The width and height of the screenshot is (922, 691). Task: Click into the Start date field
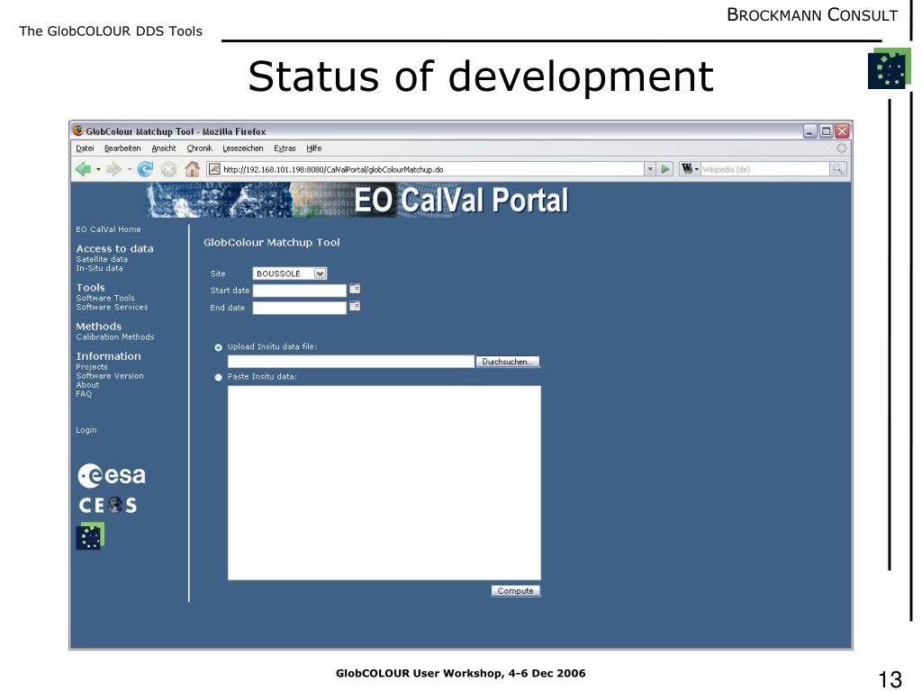pos(299,291)
